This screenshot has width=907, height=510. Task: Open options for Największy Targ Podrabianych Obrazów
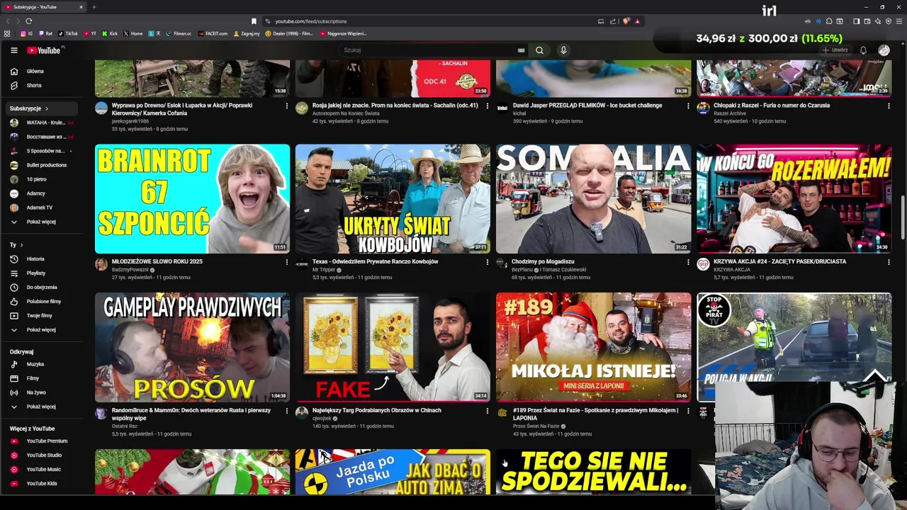(x=487, y=411)
